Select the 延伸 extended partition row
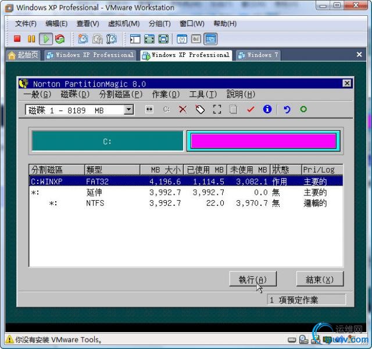This screenshot has width=372, height=349. (x=186, y=193)
